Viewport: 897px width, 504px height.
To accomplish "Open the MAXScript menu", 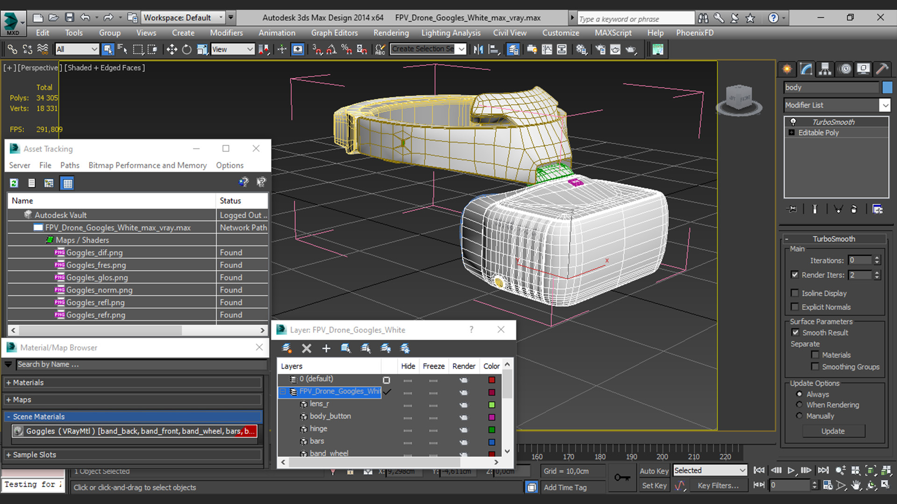I will (613, 33).
